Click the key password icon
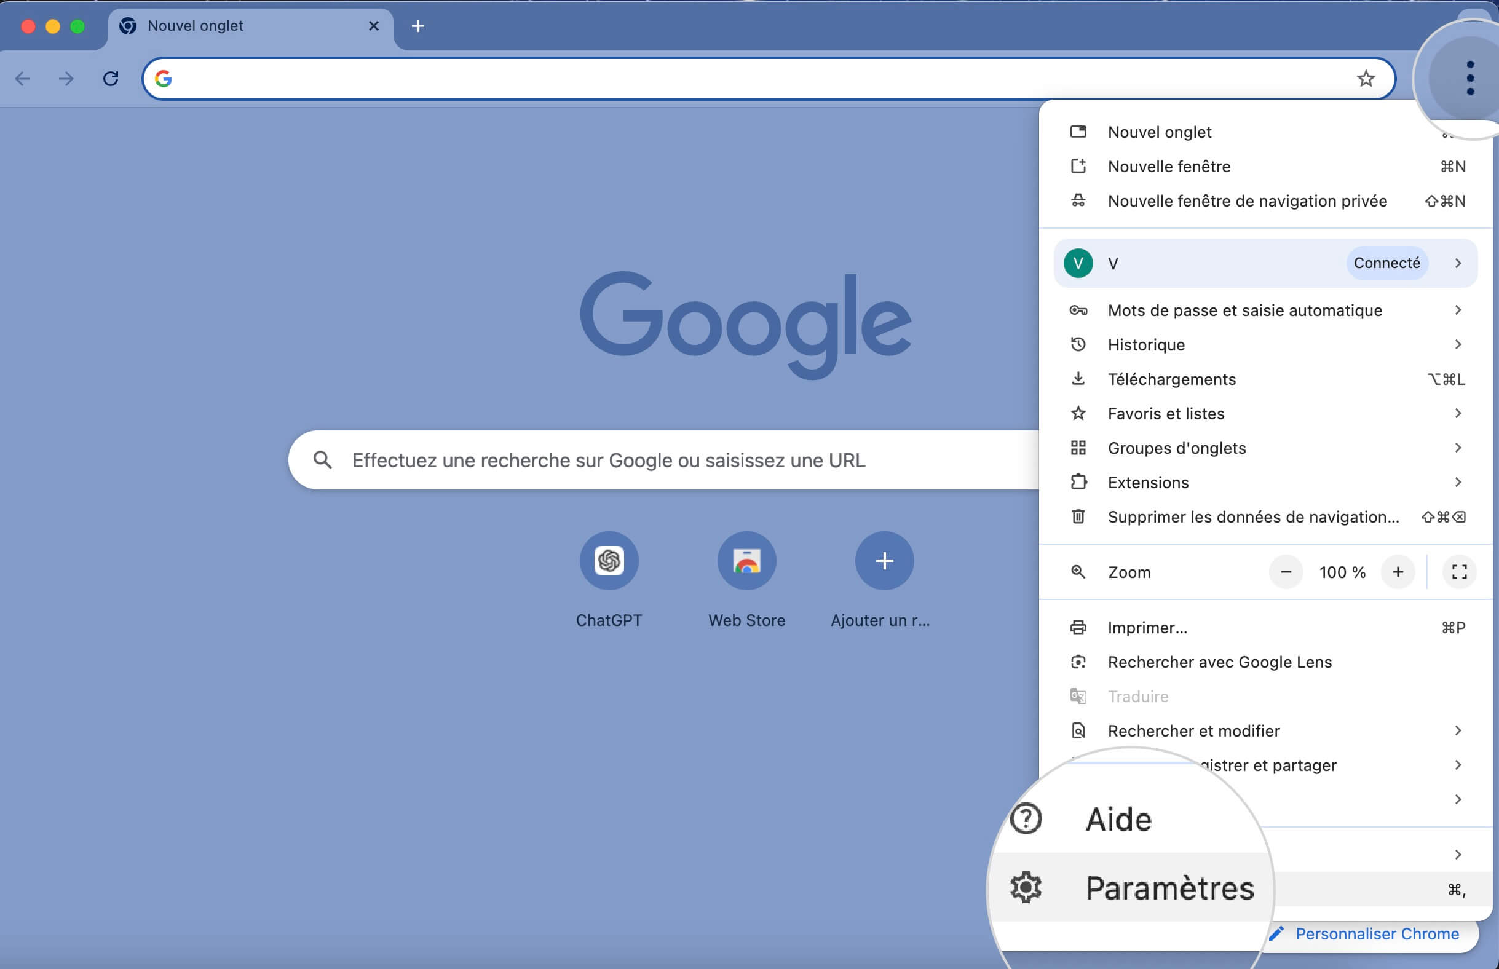The height and width of the screenshot is (969, 1499). [x=1078, y=310]
